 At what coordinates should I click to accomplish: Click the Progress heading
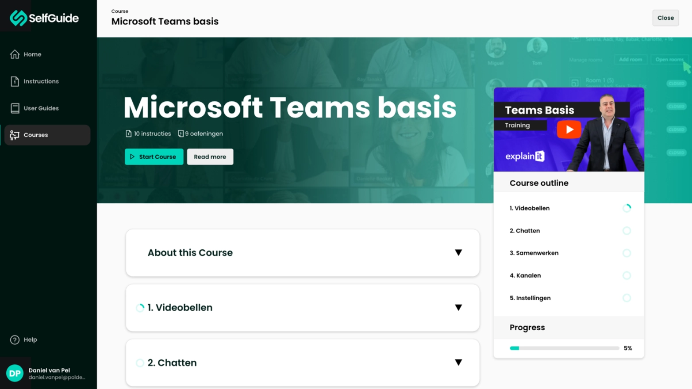tap(527, 328)
